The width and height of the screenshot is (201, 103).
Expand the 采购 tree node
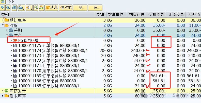[x=7, y=30]
